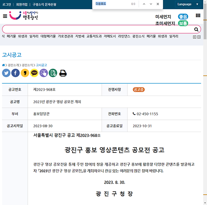
Task: Share this notice on Facebook
Action: pos(16,73)
